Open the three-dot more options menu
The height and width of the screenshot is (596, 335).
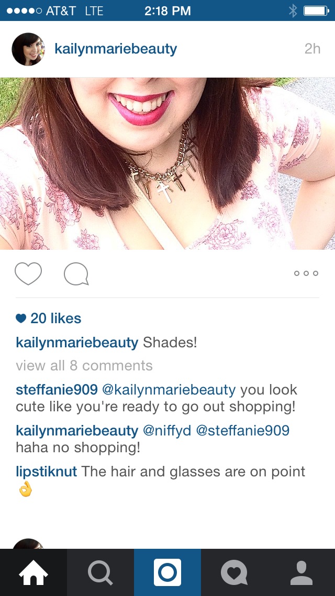tap(306, 273)
